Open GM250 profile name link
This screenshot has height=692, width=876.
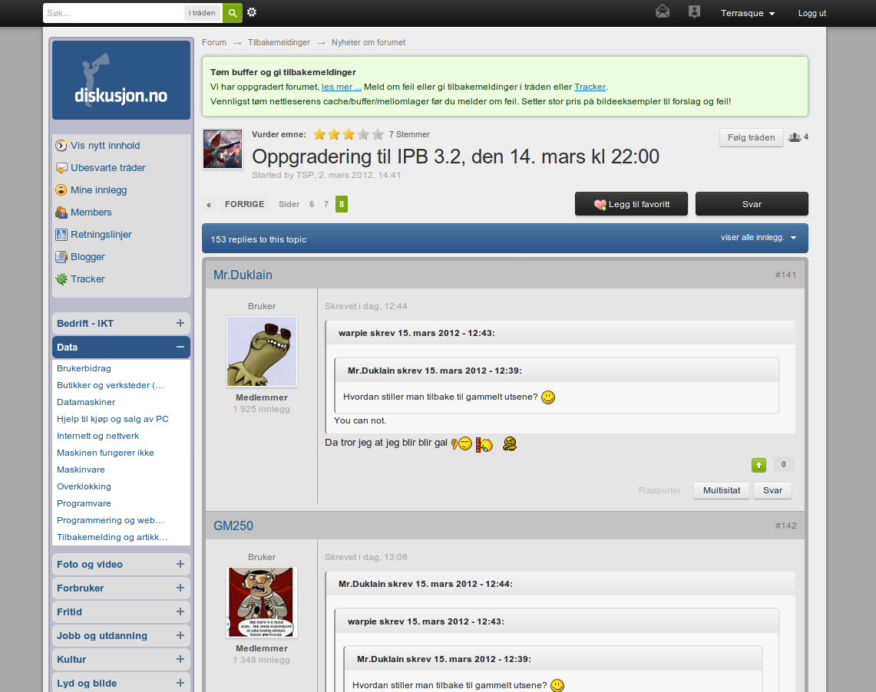coord(233,526)
